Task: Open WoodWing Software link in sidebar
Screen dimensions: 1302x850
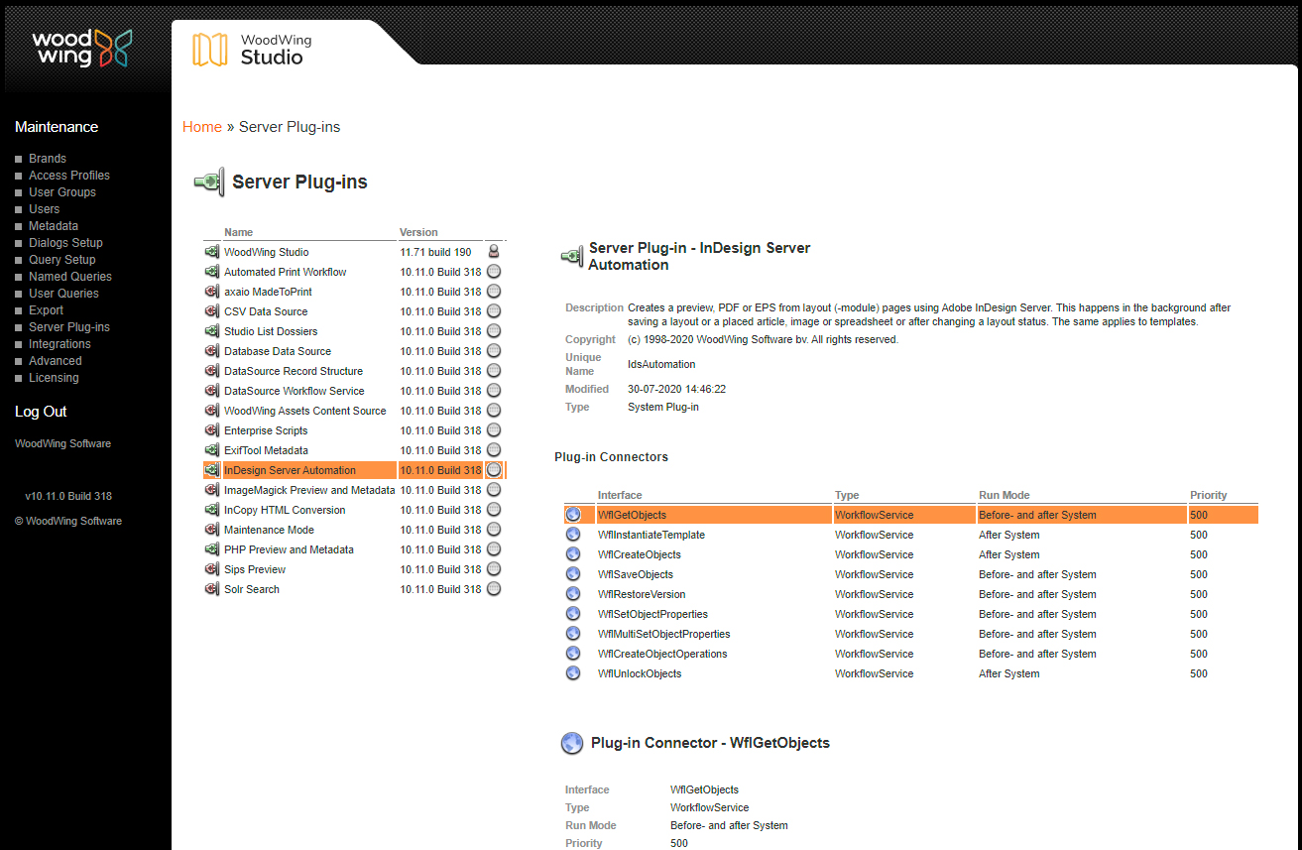Action: pos(62,443)
